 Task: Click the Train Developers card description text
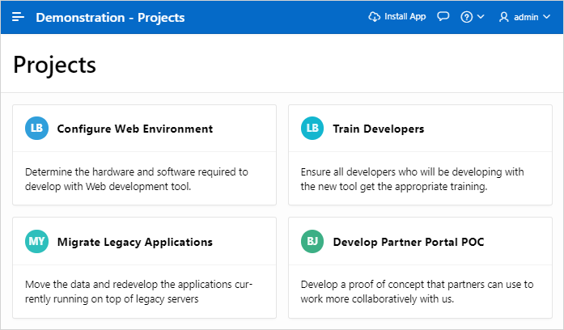tap(412, 179)
